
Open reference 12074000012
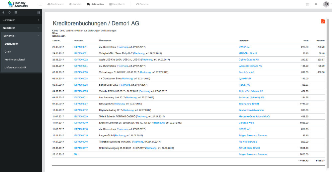80,110
